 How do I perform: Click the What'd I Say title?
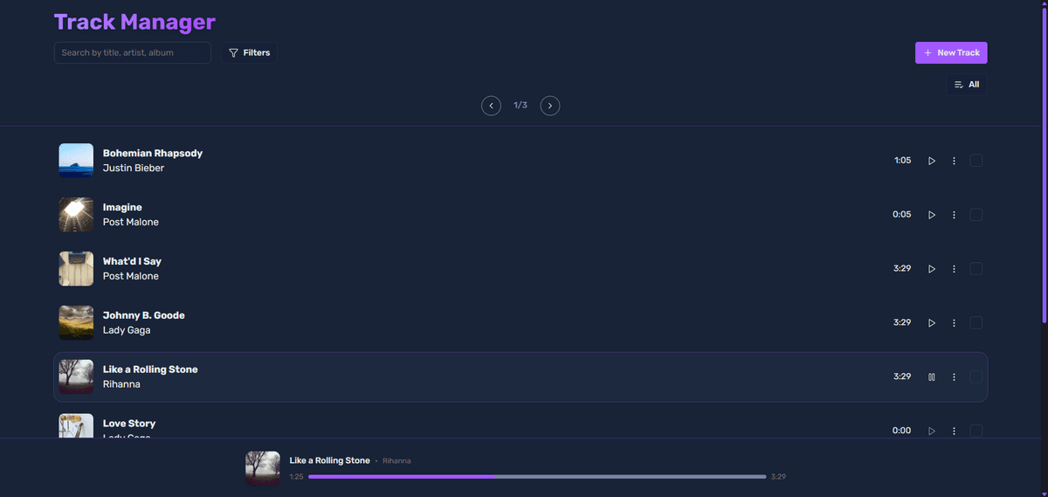coord(132,261)
